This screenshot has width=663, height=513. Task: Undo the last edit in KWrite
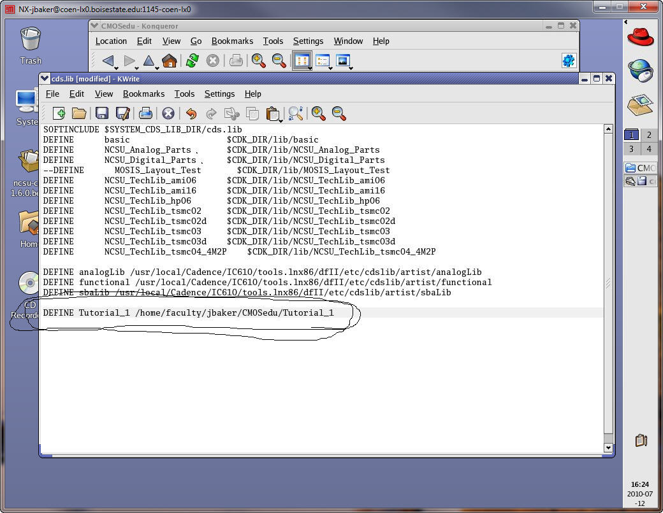coord(191,113)
